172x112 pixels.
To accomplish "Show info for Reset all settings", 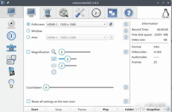I will 126,101.
